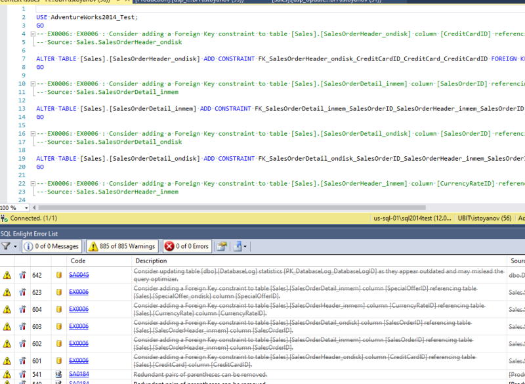Collapse the comment block at line 22
This screenshot has width=525, height=384.
33,183
